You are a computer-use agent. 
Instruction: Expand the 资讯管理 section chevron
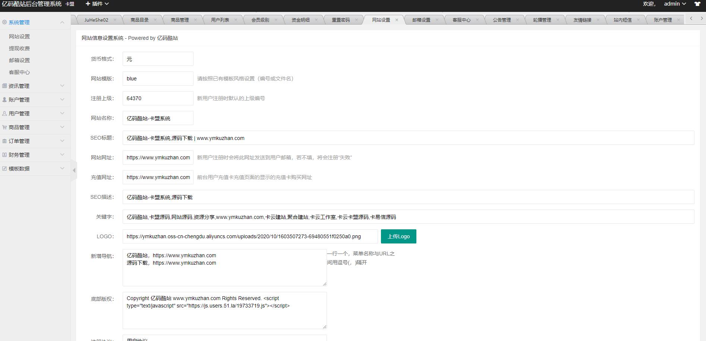pyautogui.click(x=62, y=86)
